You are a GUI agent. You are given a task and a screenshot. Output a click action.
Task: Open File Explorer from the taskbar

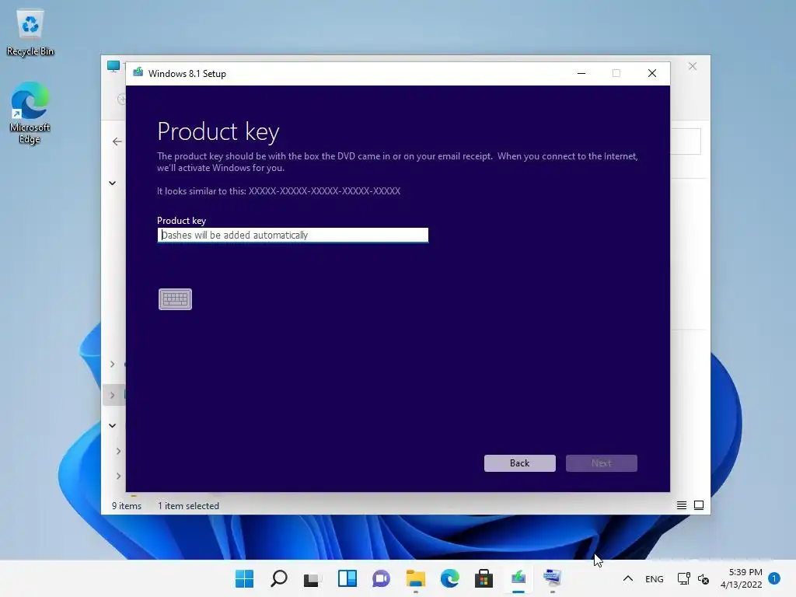[416, 578]
